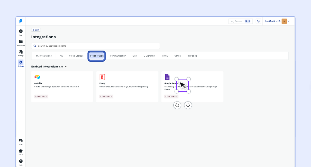The width and height of the screenshot is (311, 167).
Task: Open the global Search box in header
Action: [241, 21]
